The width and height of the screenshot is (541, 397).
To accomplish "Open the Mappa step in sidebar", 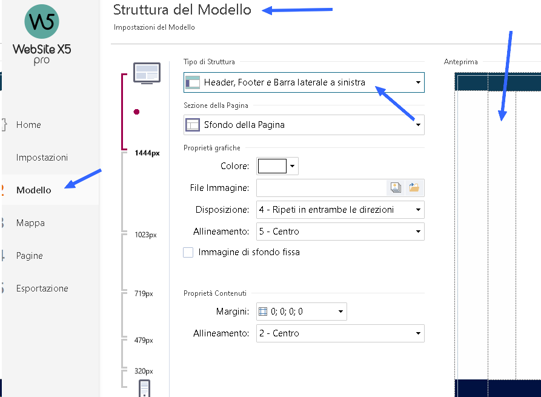I will pyautogui.click(x=30, y=223).
